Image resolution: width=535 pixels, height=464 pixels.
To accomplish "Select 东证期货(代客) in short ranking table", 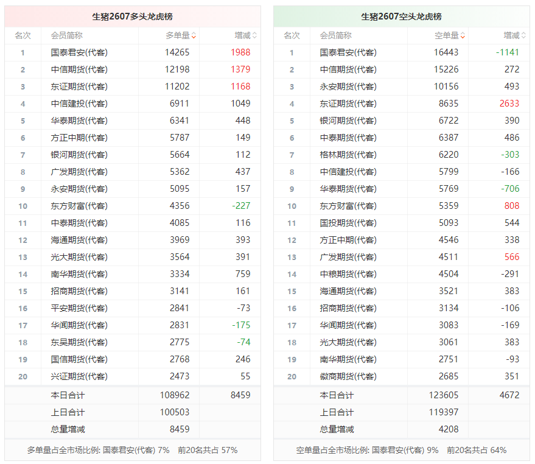I will [x=348, y=104].
